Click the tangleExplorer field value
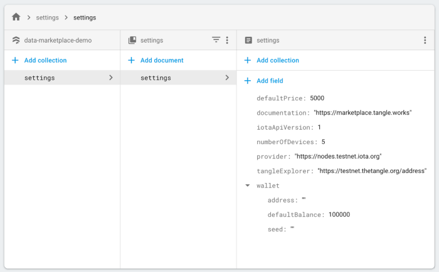Screen dimensions: 439x272 point(372,170)
